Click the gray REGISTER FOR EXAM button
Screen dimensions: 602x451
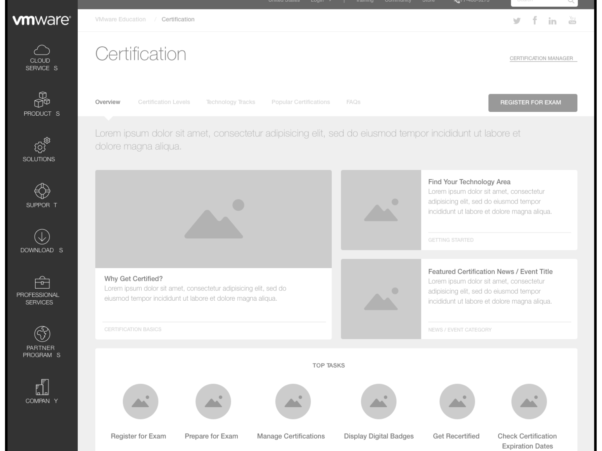tap(533, 103)
